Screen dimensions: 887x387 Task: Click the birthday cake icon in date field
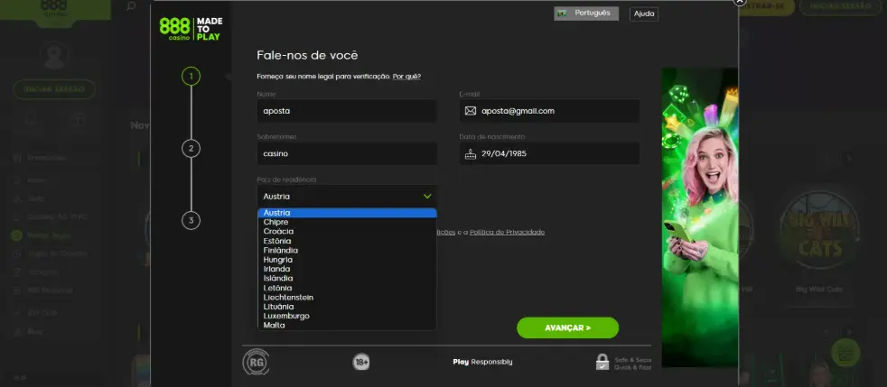[470, 153]
